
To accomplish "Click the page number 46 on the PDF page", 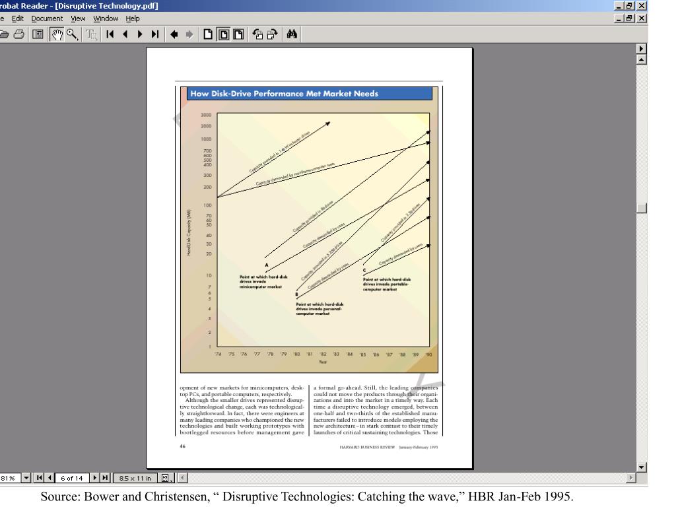I will coord(182,446).
